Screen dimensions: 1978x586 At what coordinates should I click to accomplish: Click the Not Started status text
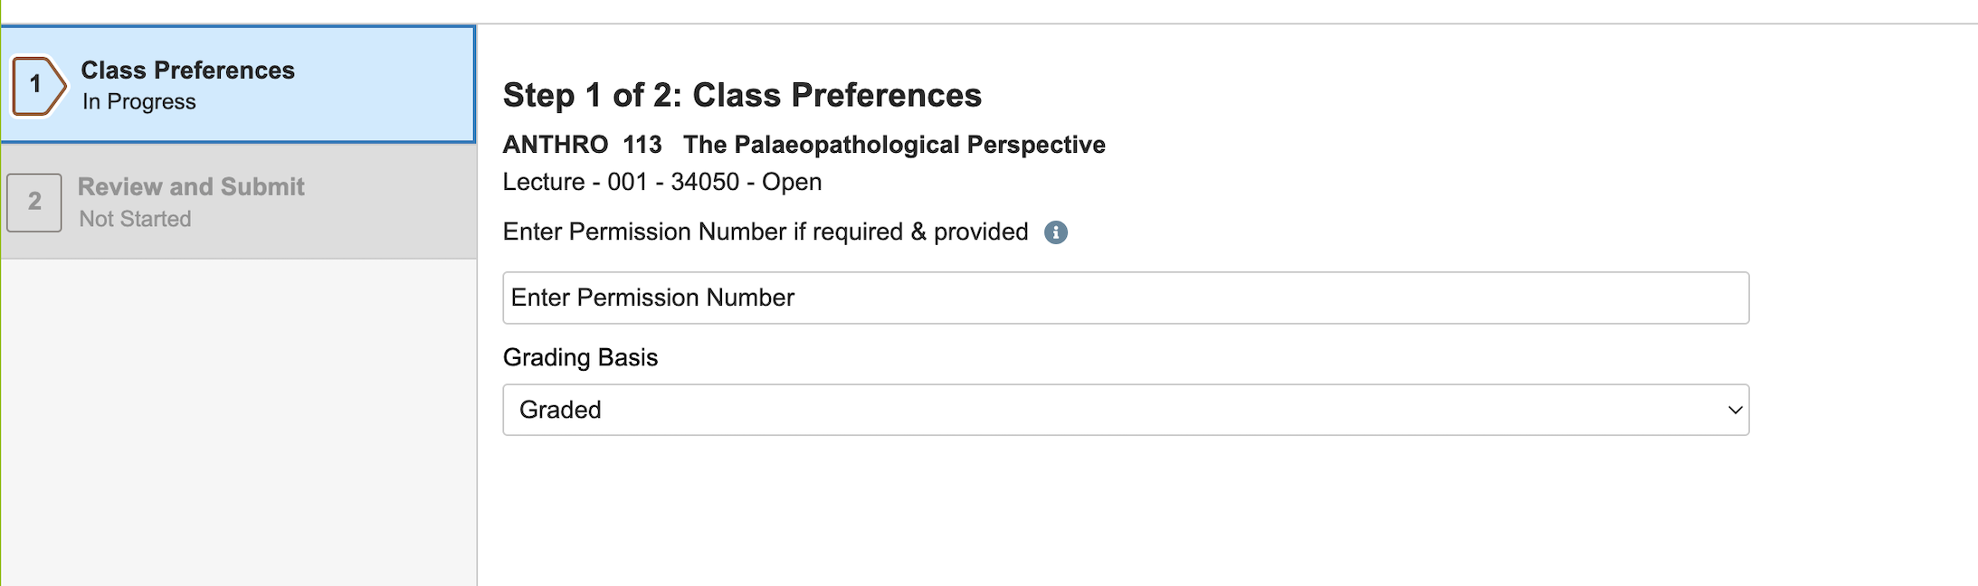[x=135, y=218]
